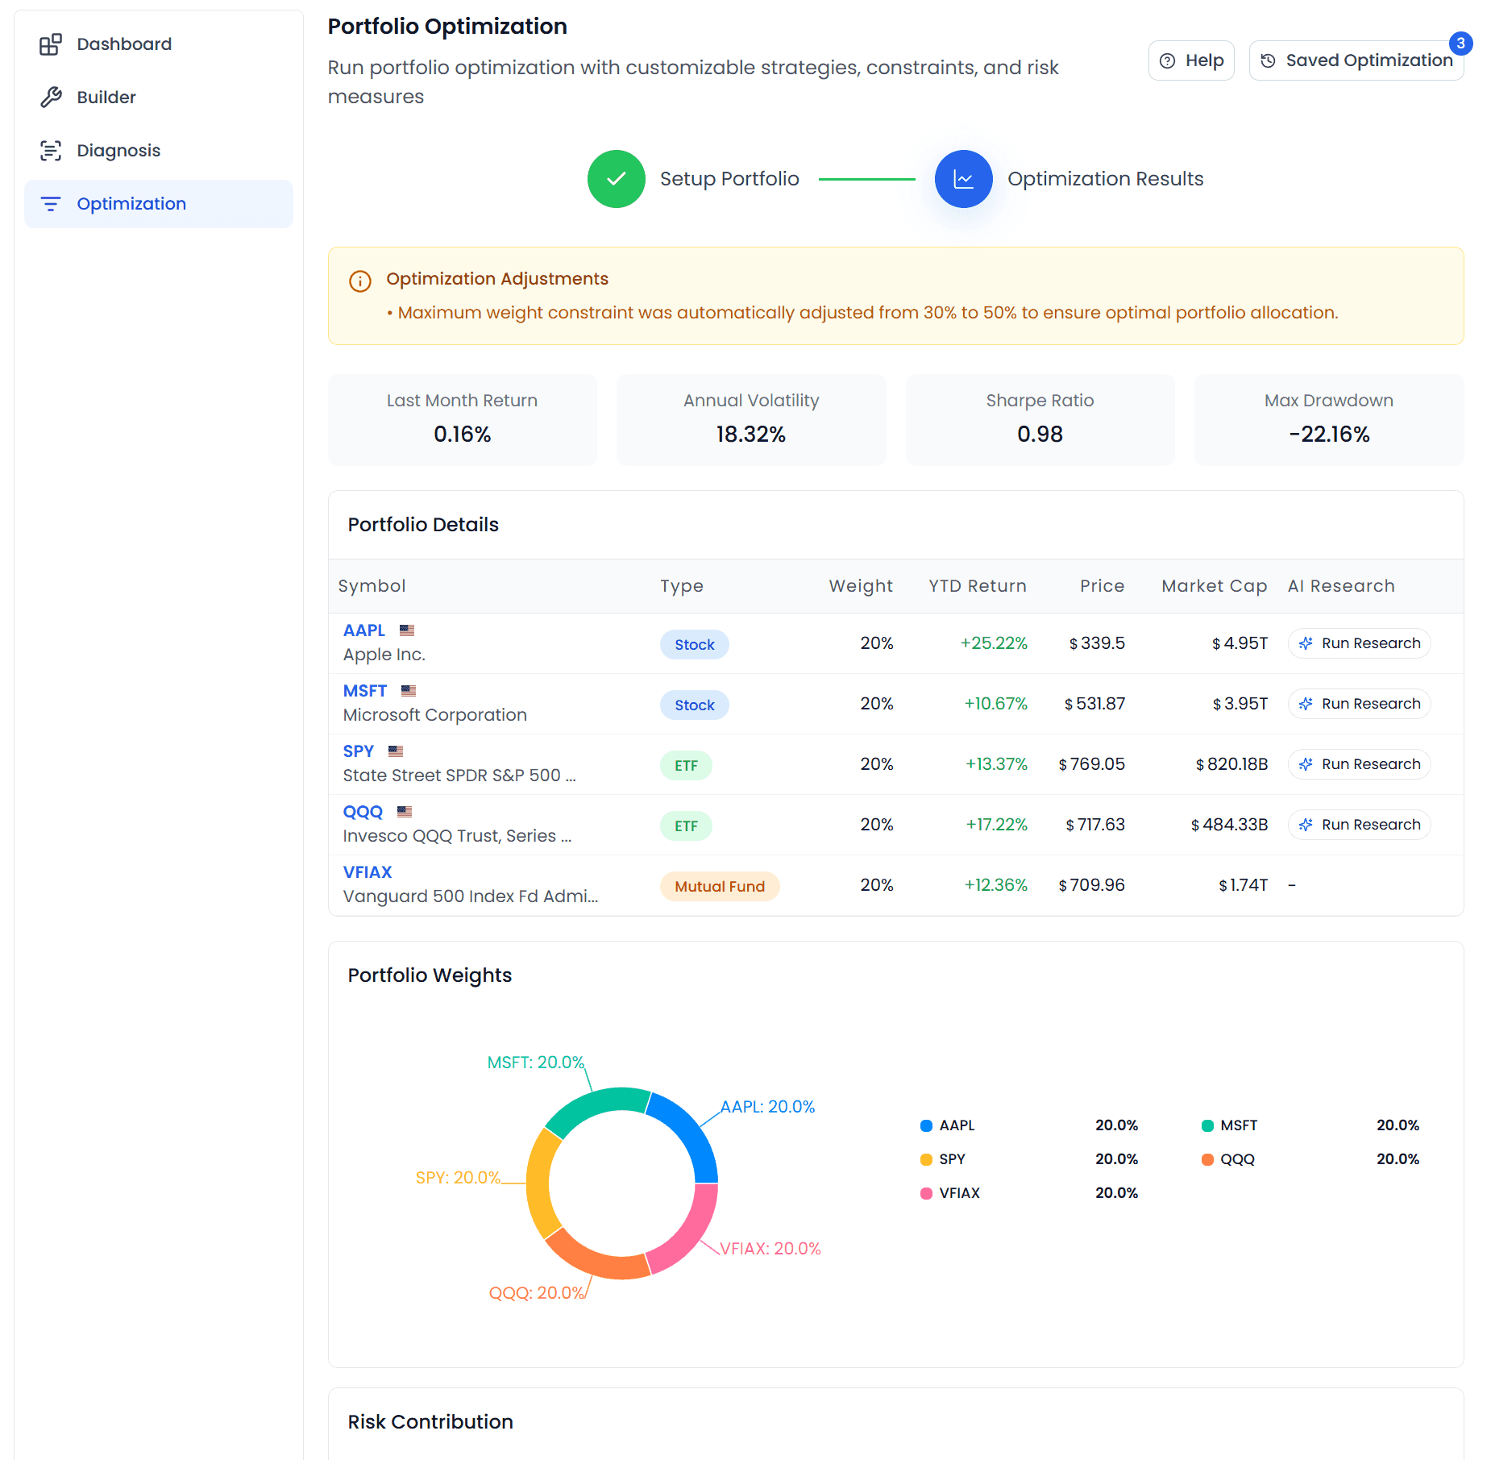Click the Sharpe Ratio 0.98 card

pyautogui.click(x=1040, y=419)
